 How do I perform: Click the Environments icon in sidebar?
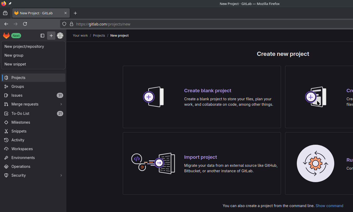(6, 158)
